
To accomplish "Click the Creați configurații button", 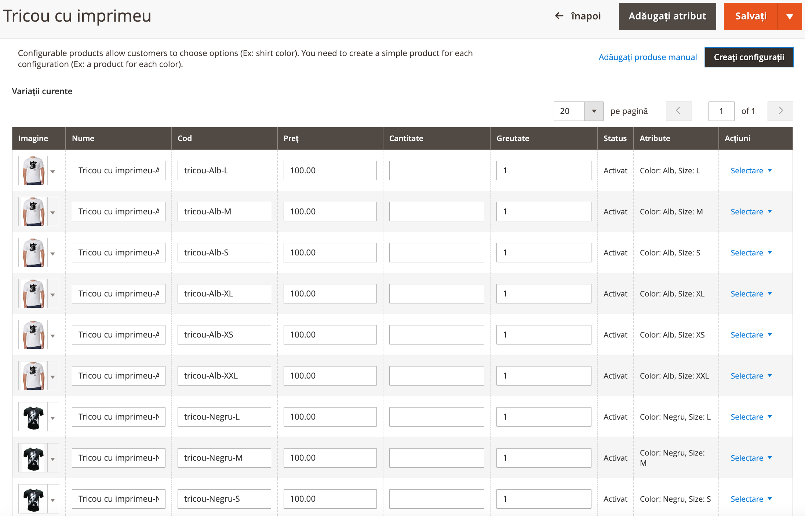I will 749,57.
